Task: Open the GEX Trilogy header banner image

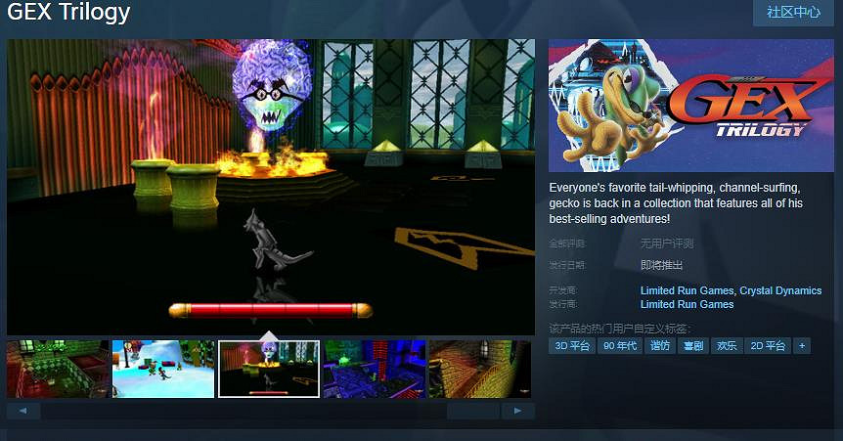Action: 690,106
